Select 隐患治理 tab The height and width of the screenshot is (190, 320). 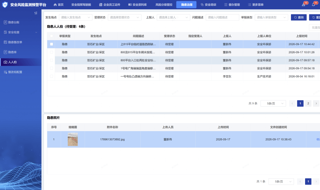tap(186, 4)
